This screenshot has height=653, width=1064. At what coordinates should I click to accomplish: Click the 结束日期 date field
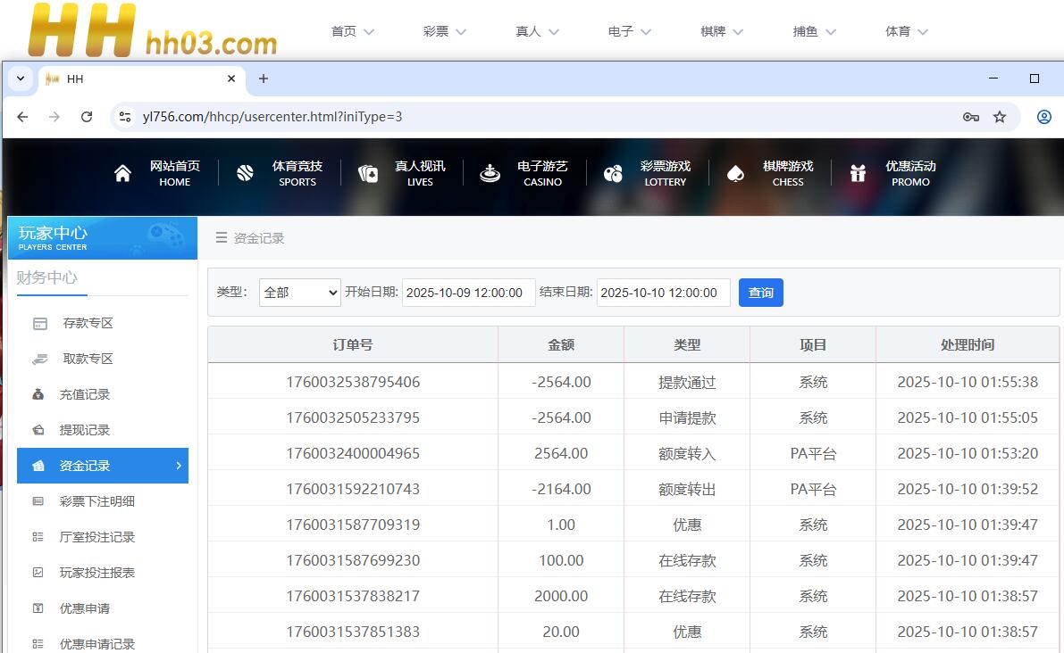pyautogui.click(x=663, y=293)
